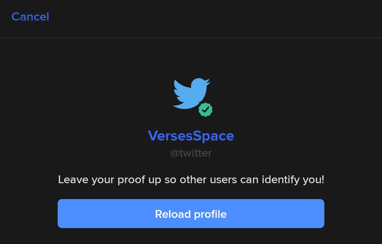Image resolution: width=382 pixels, height=244 pixels.
Task: Dismiss the proof dialog via Cancel
Action: click(x=30, y=17)
